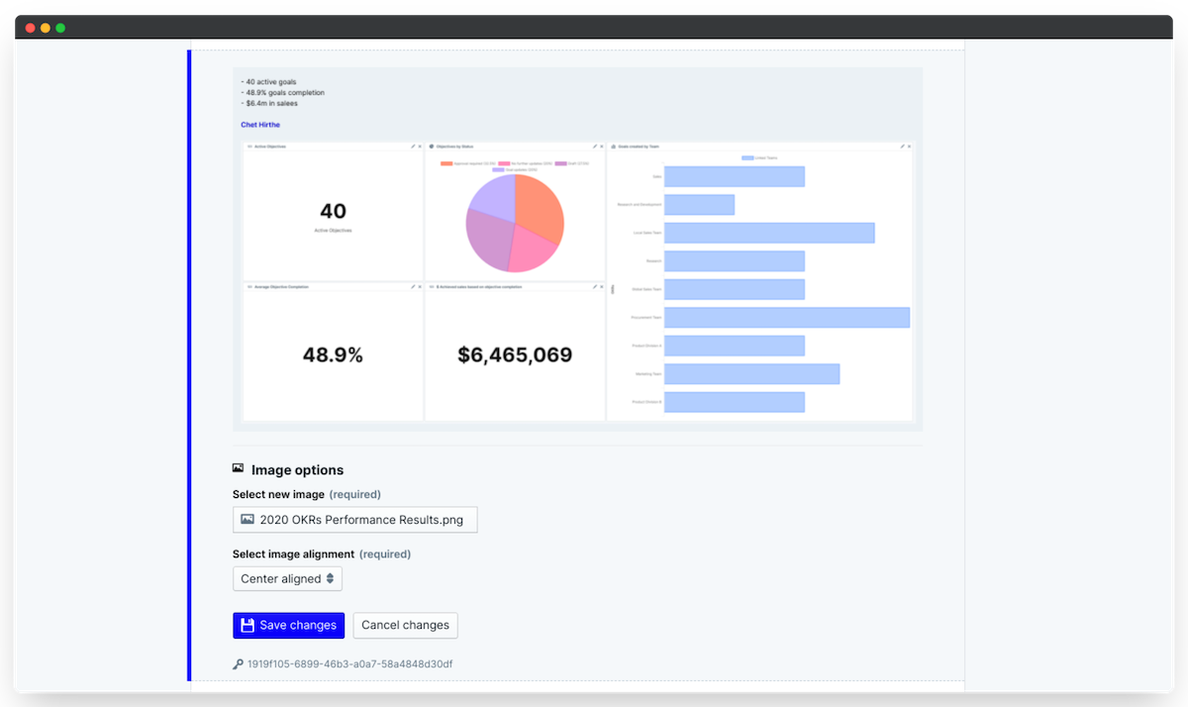Click the Goals created by Team panel title
Image resolution: width=1188 pixels, height=707 pixels.
pos(638,147)
